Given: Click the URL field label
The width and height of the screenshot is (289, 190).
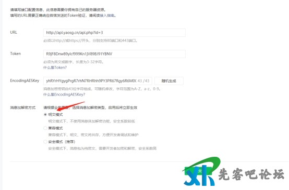Looking at the screenshot, I should coord(14,32).
